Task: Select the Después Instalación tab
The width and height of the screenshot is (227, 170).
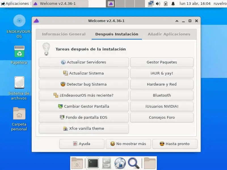Action: (x=117, y=34)
